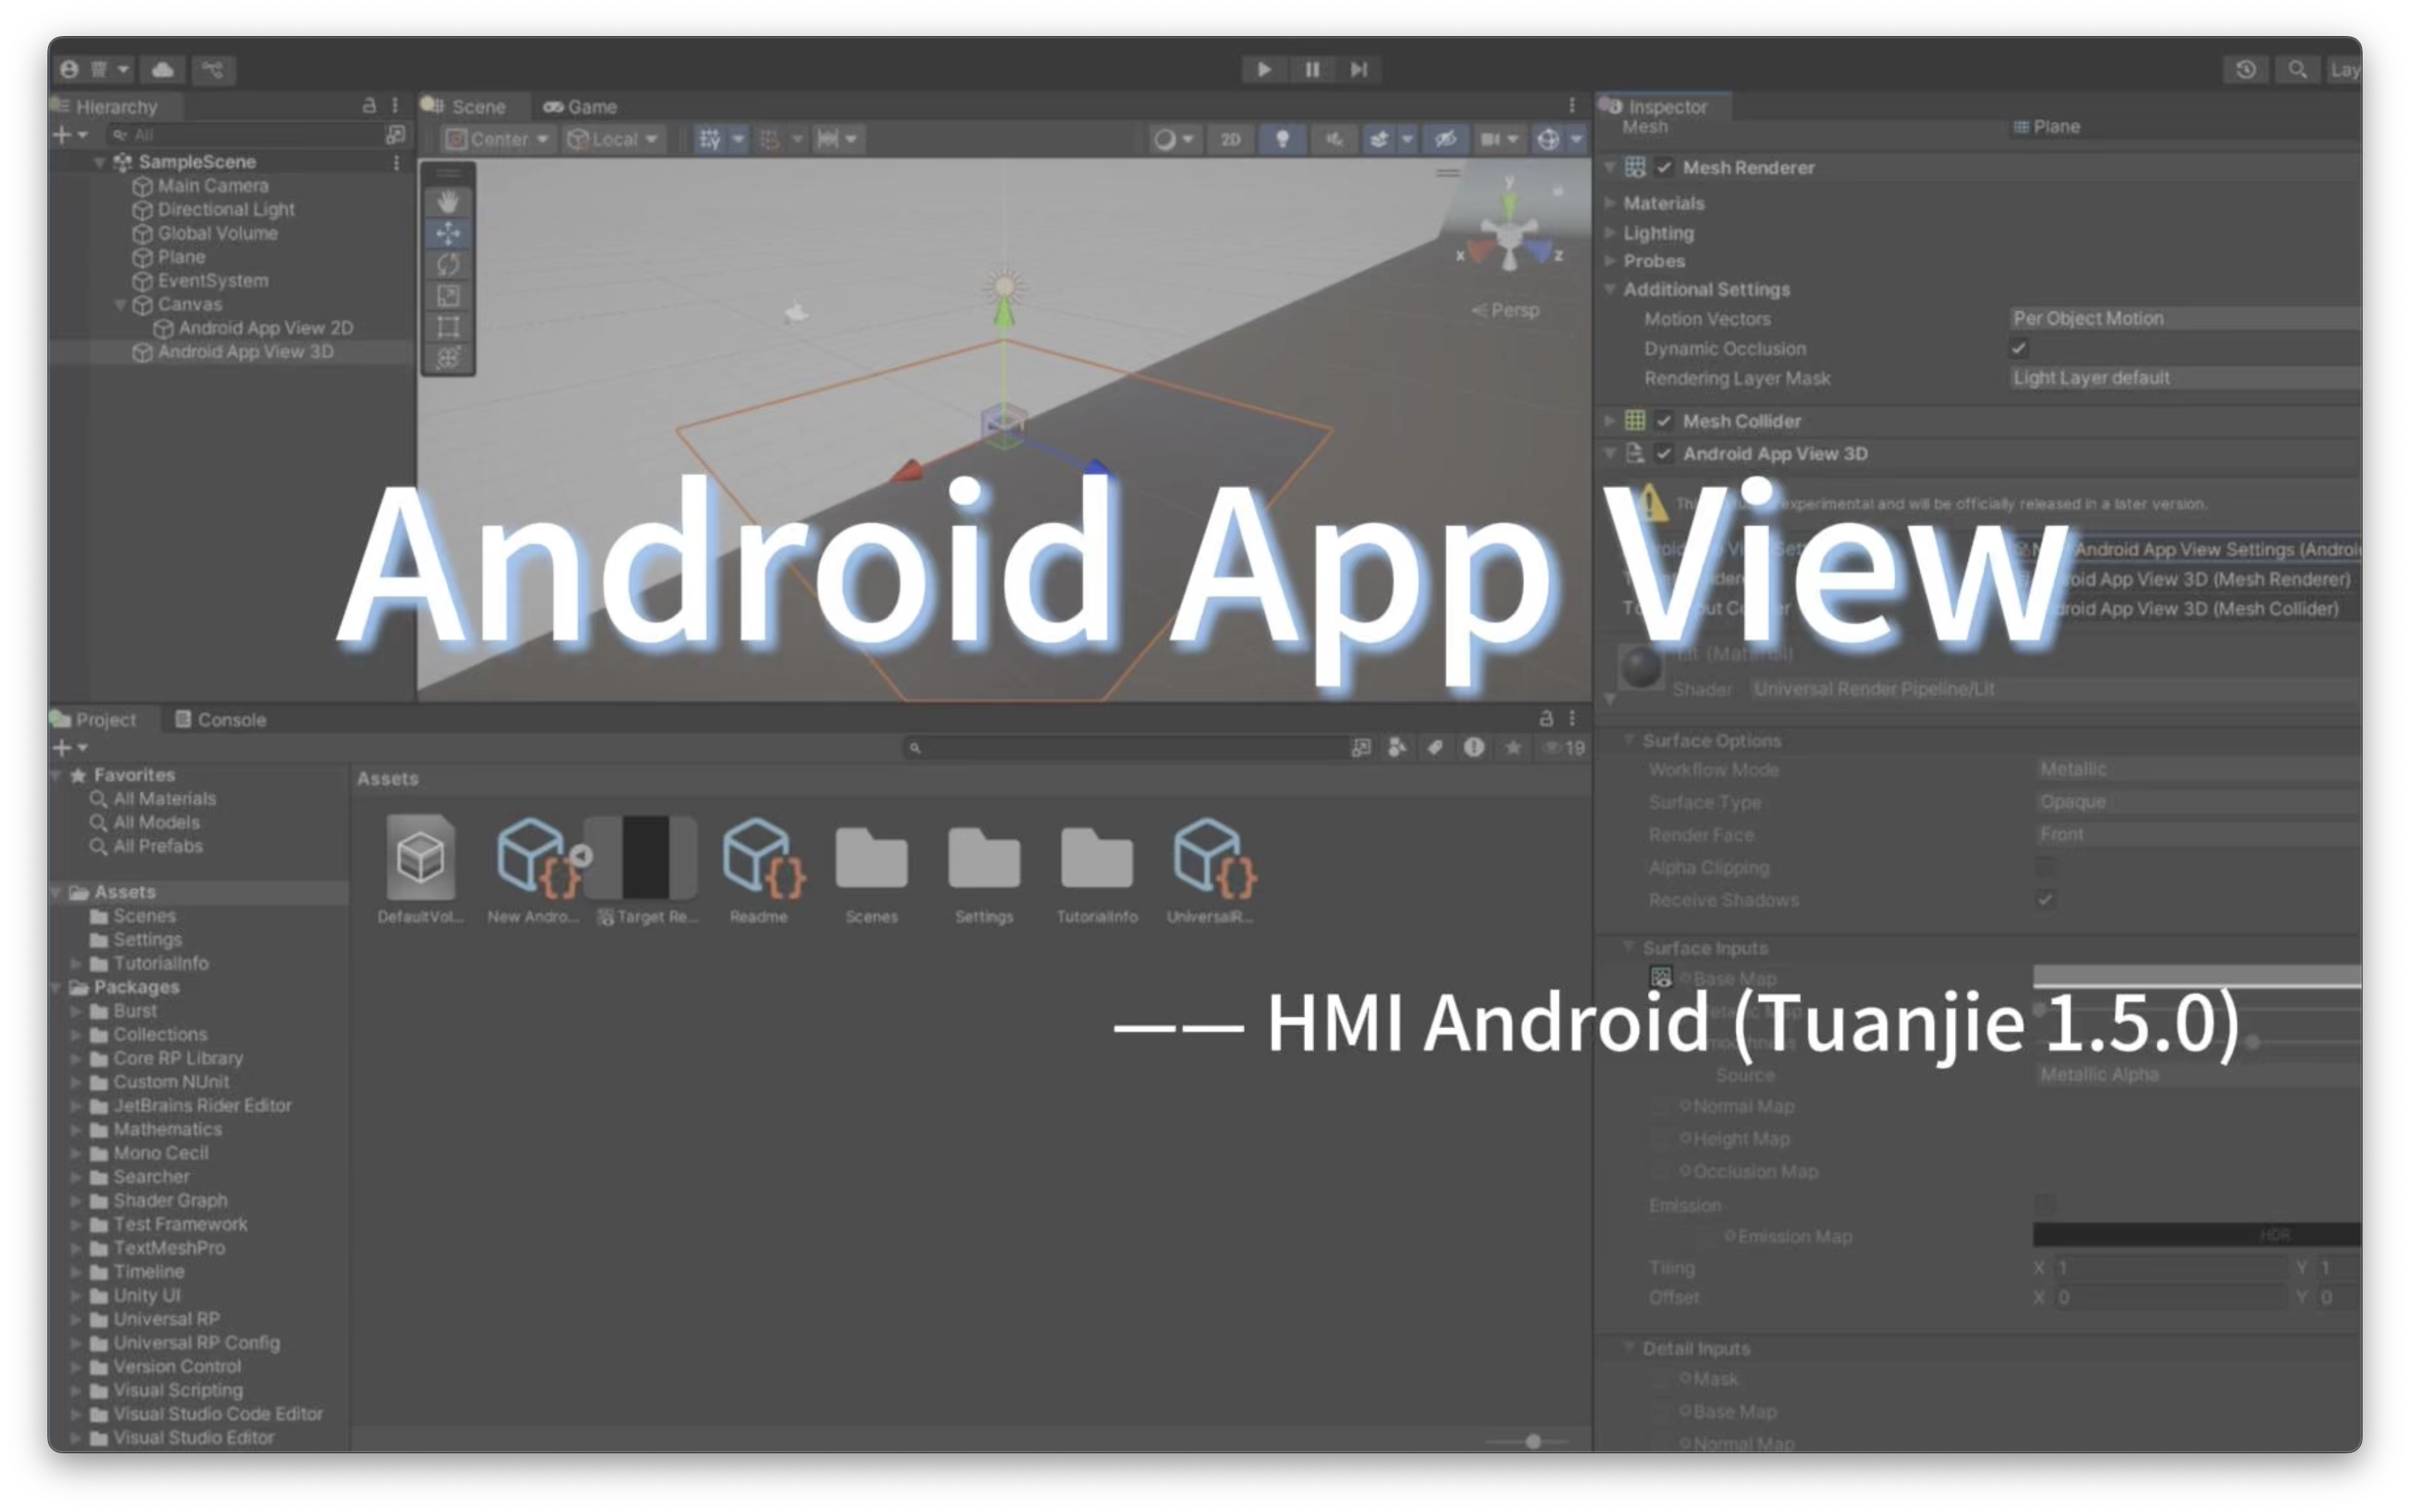Select Main Camera in Hierarchy
Image resolution: width=2410 pixels, height=1512 pixels.
[201, 185]
